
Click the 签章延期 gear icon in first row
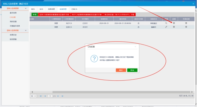click(x=186, y=23)
